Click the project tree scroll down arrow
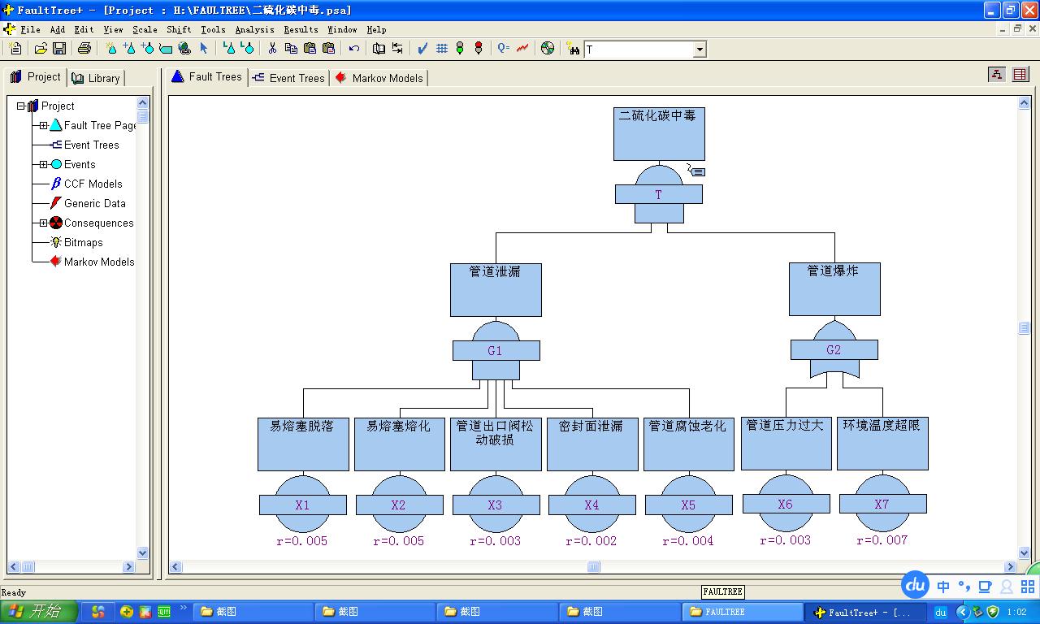 (x=143, y=553)
